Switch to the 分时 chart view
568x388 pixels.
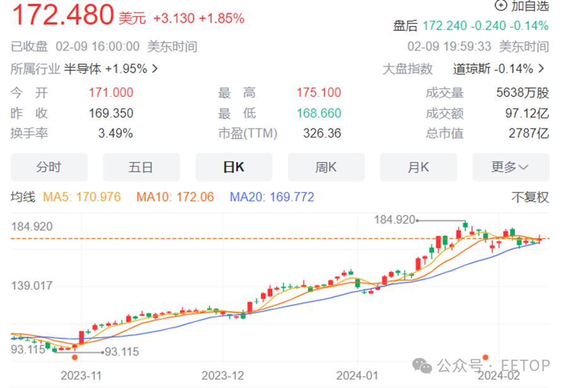(49, 167)
